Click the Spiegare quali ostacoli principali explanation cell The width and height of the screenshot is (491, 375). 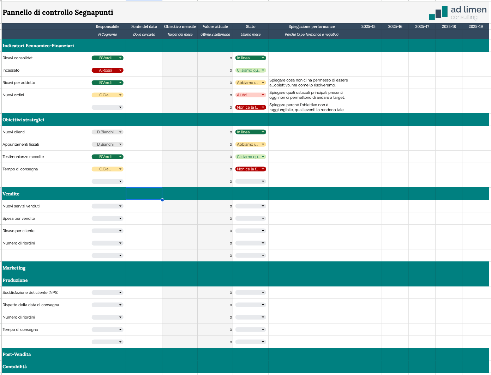(312, 95)
